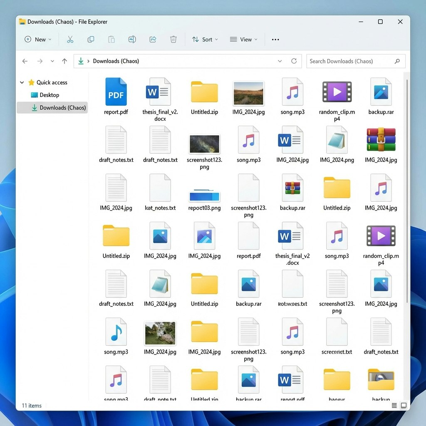Collapse the Quick access tree section

coord(22,82)
